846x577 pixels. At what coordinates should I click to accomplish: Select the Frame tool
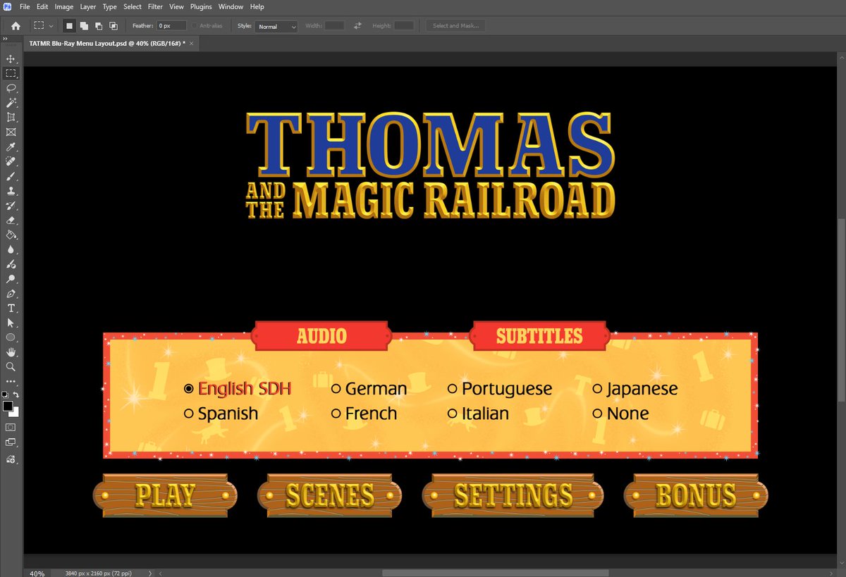11,132
